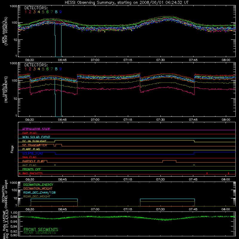
Task: Click REAR SEGMENTS label in livetime plot
Action: click(x=40, y=233)
